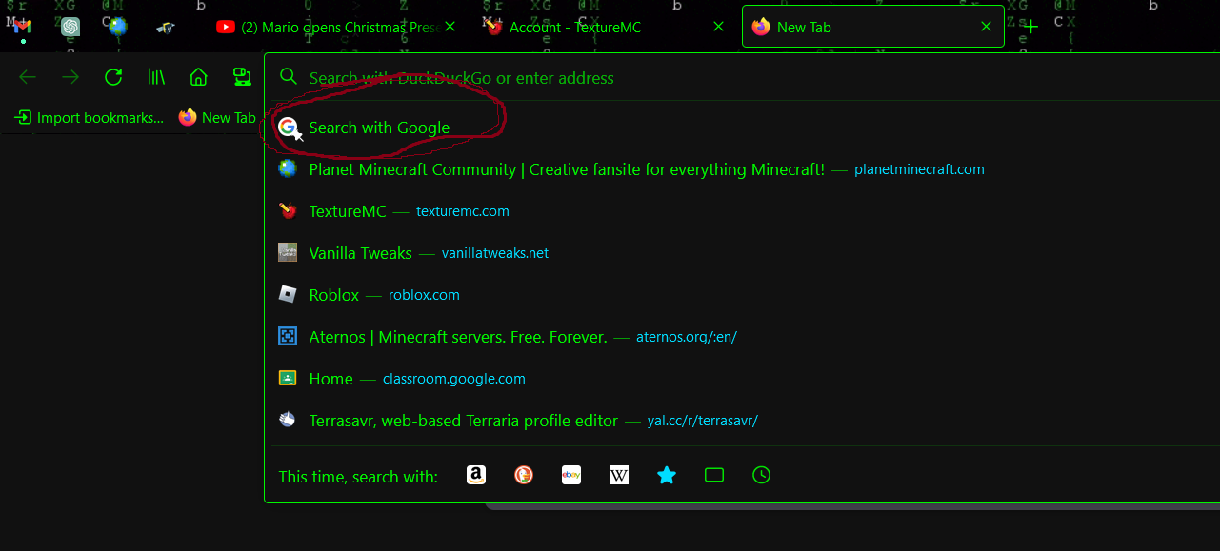The width and height of the screenshot is (1220, 551).
Task: Close the Mario opens Christmas YouTube tab
Action: point(450,27)
